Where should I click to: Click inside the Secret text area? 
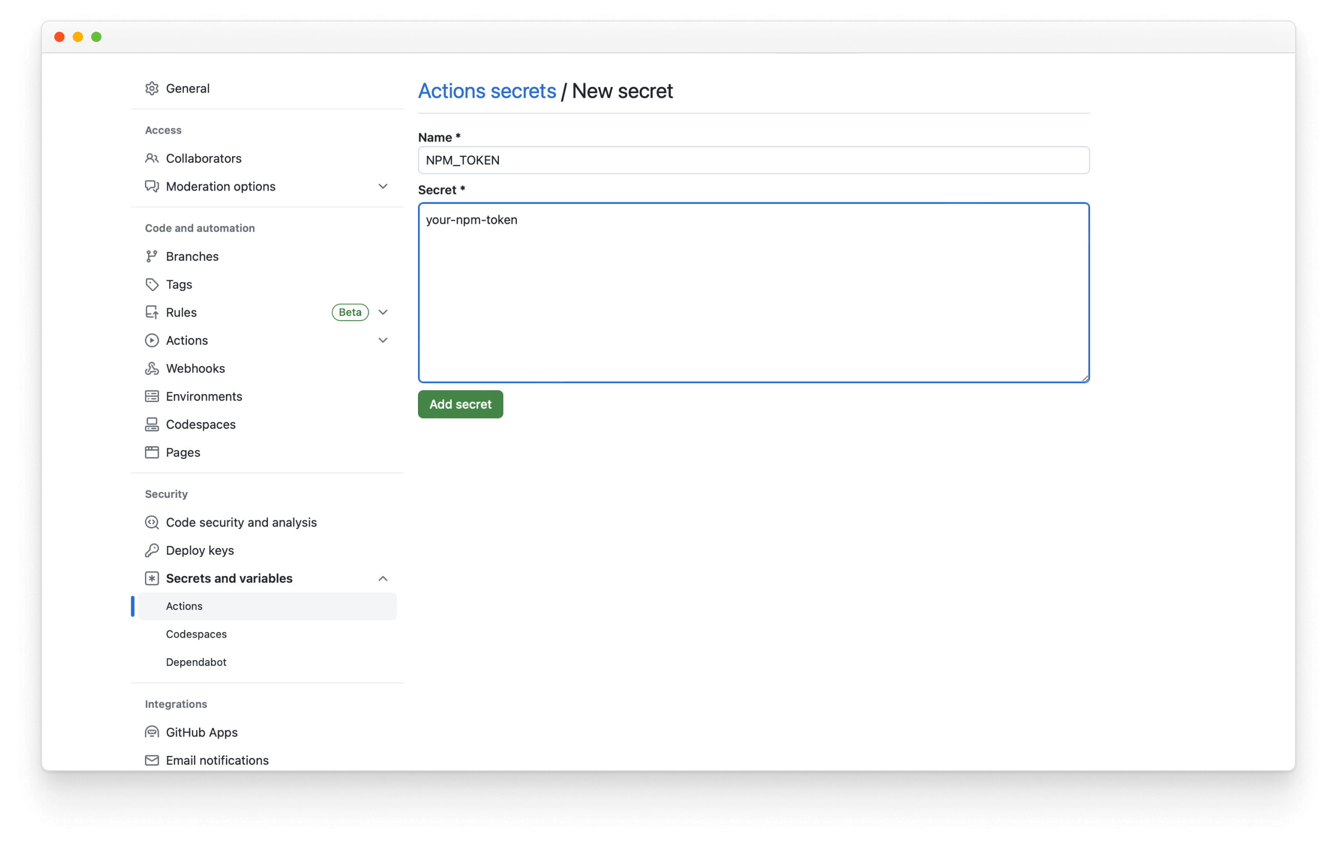click(753, 292)
